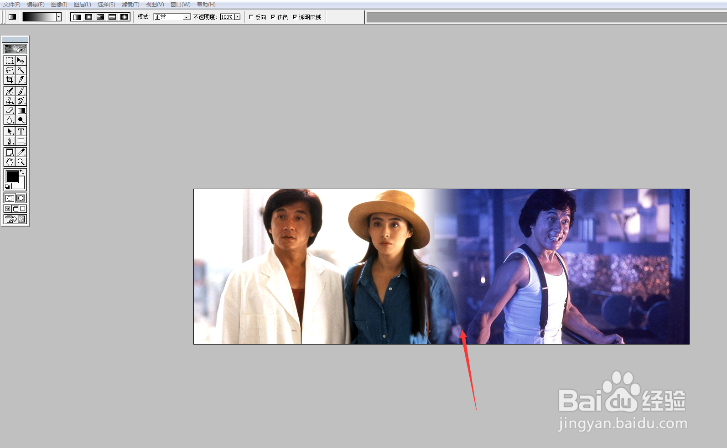This screenshot has height=448, width=727.
Task: Choose Angle Gradient style
Action: click(x=100, y=17)
